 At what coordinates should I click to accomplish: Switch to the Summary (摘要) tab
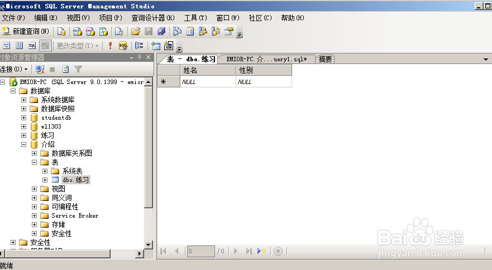point(325,59)
